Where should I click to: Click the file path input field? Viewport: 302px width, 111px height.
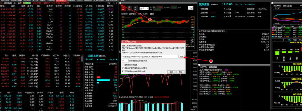point(150,57)
